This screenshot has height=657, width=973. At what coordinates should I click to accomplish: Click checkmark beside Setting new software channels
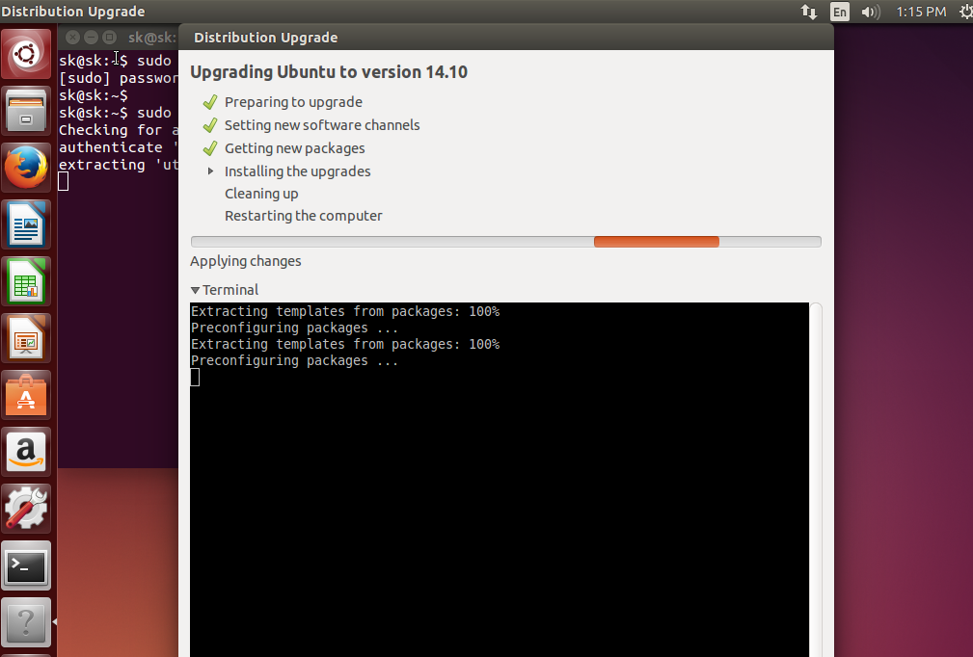(210, 125)
